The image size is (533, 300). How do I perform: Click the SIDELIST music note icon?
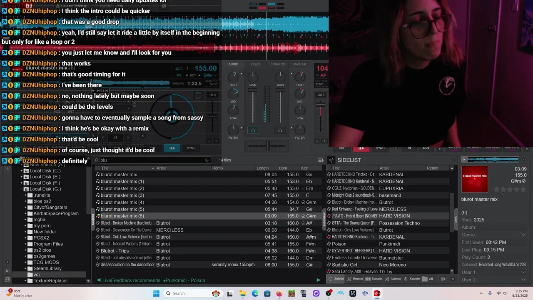(331, 160)
